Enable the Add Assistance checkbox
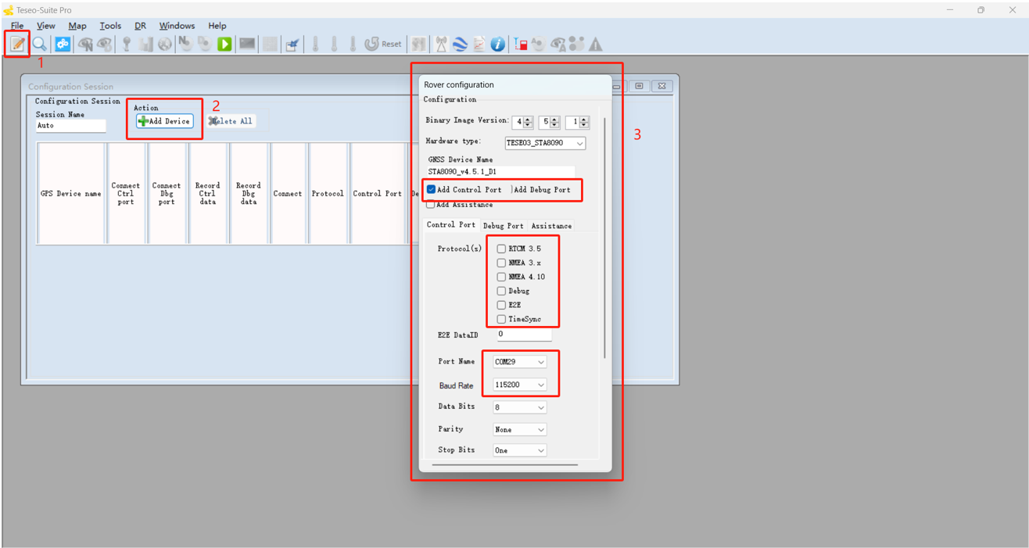1029x548 pixels. click(x=431, y=205)
